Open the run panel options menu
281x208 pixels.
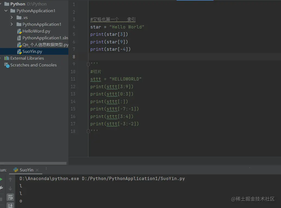[x=46, y=168]
